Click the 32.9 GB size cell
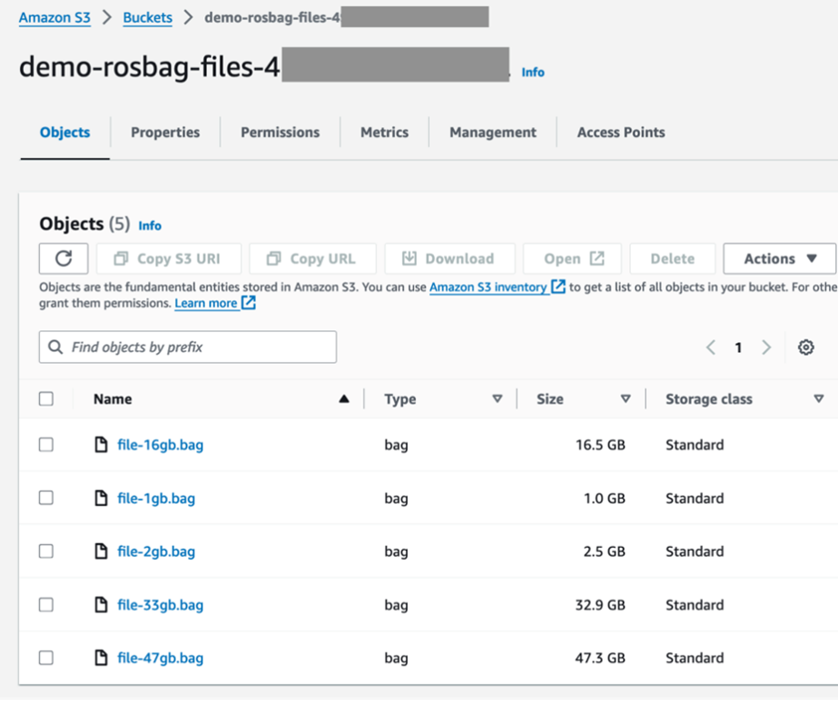This screenshot has height=704, width=838. pos(600,604)
